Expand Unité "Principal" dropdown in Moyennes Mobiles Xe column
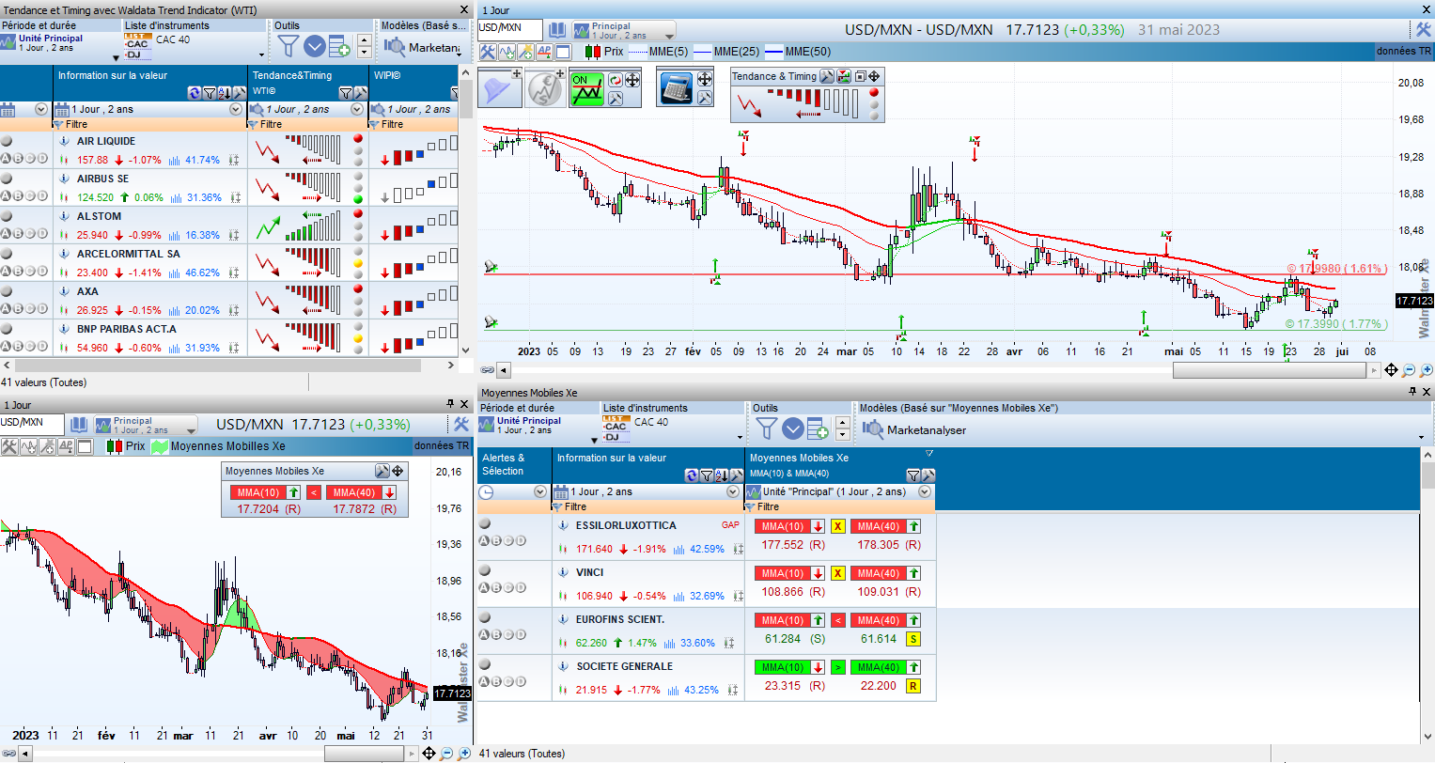Image resolution: width=1435 pixels, height=763 pixels. pyautogui.click(x=925, y=491)
